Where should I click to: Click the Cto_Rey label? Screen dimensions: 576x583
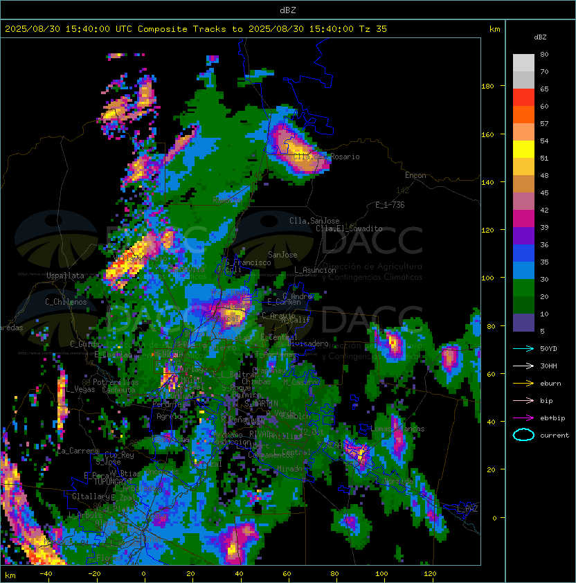pos(119,455)
